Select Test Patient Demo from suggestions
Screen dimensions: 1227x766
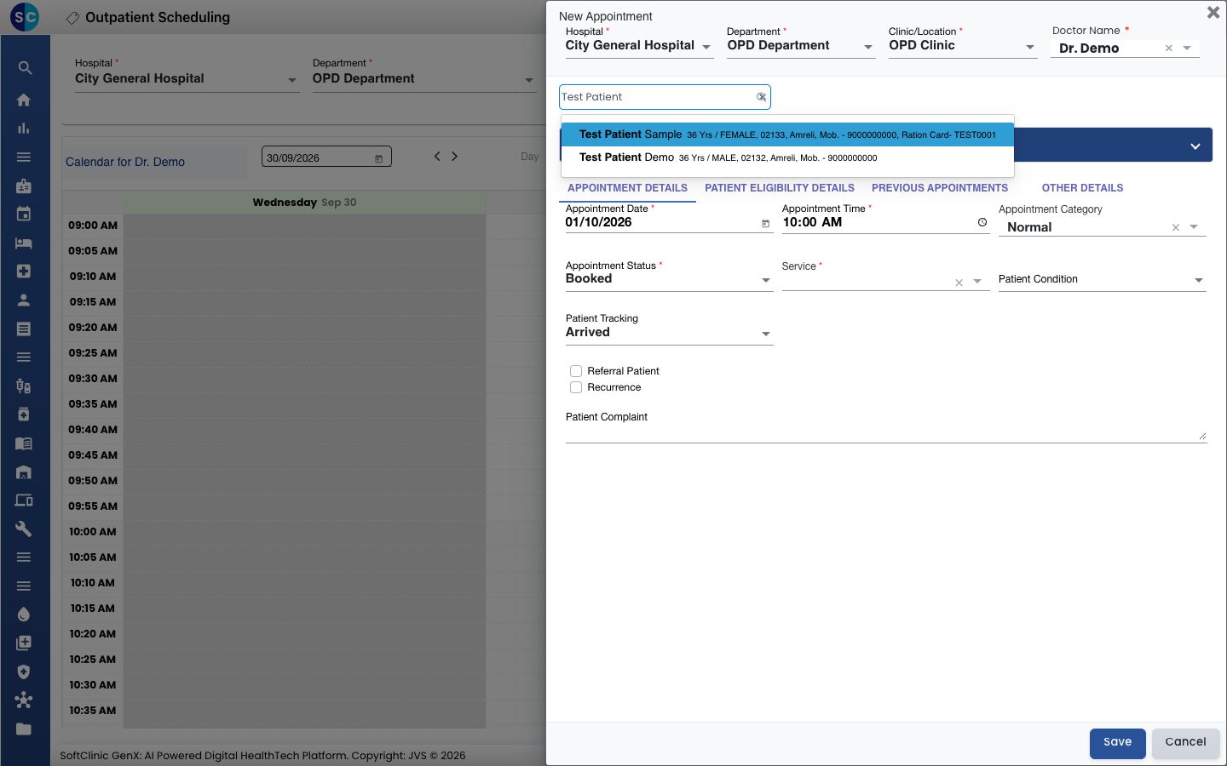787,157
